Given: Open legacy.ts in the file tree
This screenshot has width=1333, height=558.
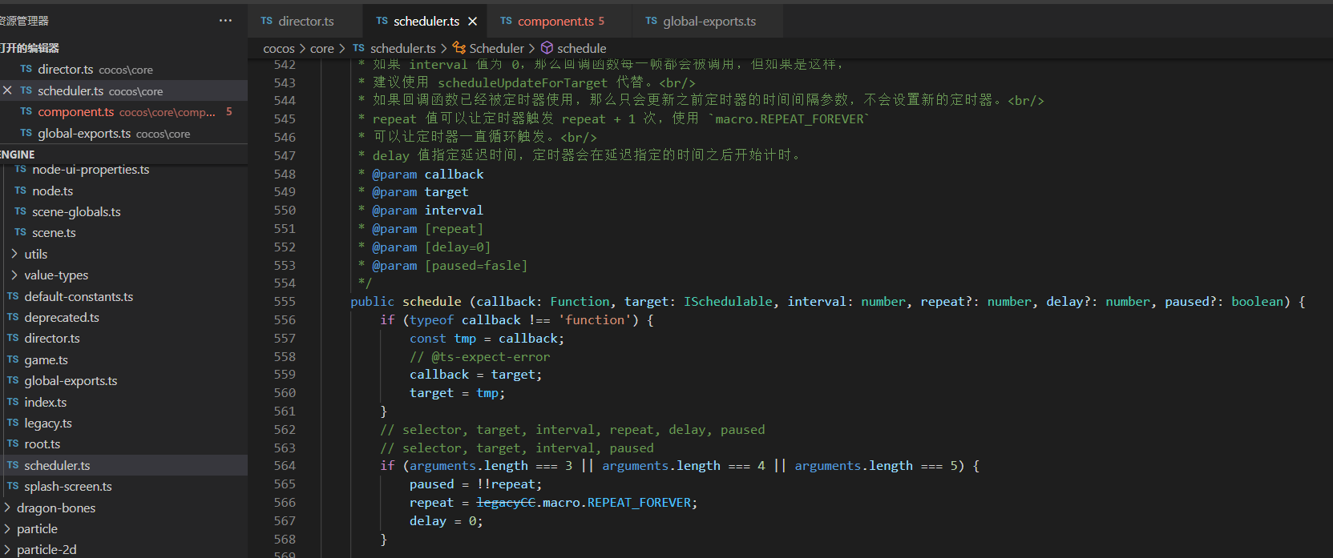Looking at the screenshot, I should click(48, 423).
